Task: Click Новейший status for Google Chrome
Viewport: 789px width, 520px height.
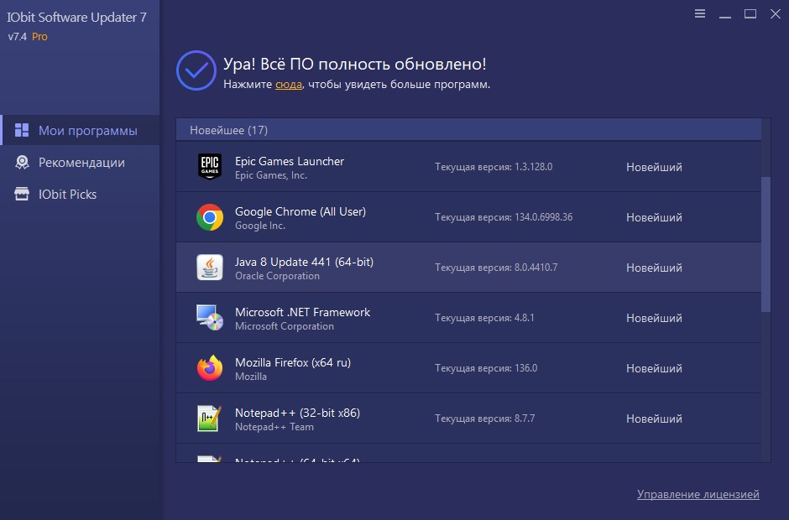Action: click(654, 217)
